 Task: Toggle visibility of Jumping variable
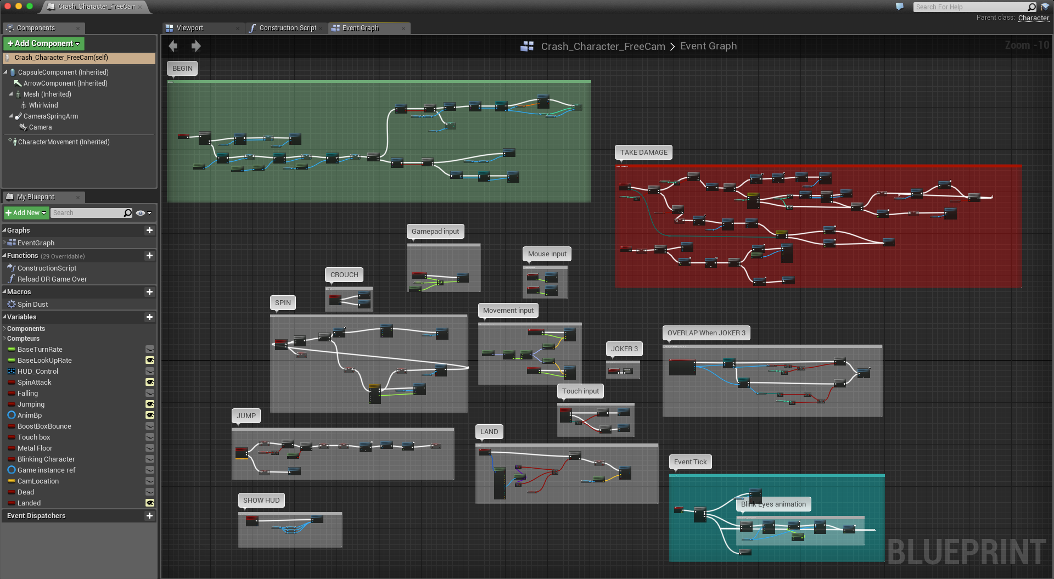coord(149,404)
